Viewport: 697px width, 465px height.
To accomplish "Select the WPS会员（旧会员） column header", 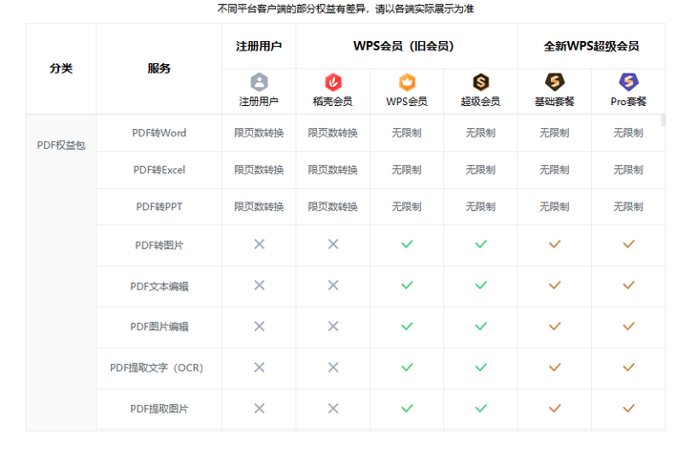I will click(x=406, y=46).
